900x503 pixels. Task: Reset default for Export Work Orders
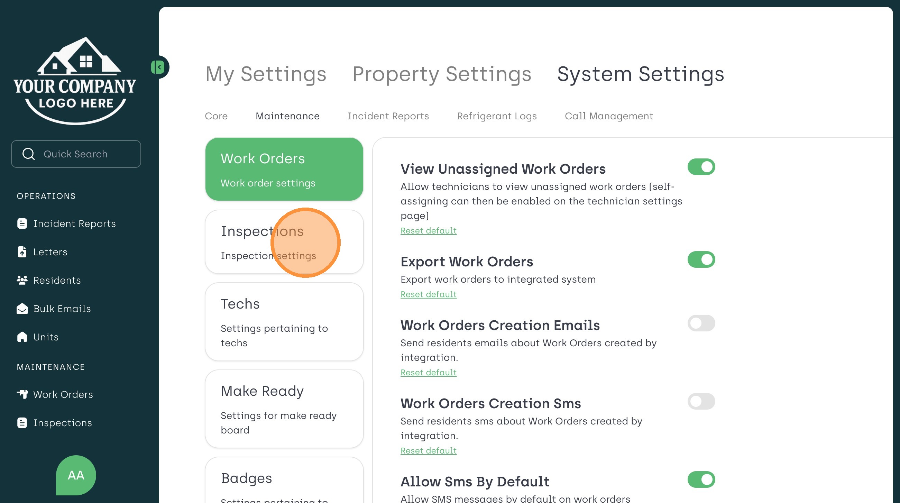click(428, 294)
